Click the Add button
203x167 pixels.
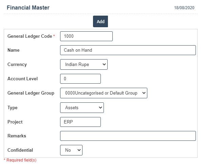(x=100, y=21)
